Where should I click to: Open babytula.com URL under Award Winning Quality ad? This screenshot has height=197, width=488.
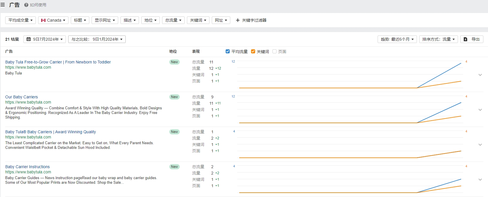click(x=28, y=137)
